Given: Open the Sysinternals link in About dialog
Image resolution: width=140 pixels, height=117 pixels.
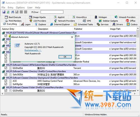Looking at the screenshot, I should (33, 50).
